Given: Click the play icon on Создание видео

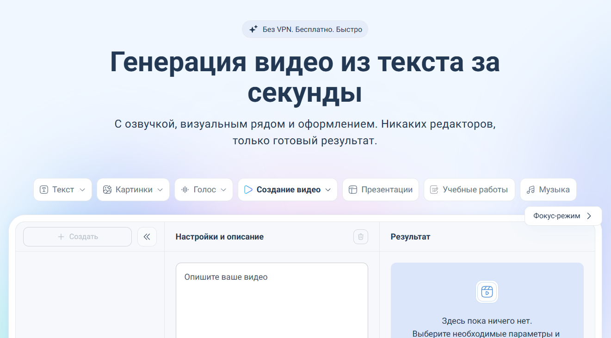Looking at the screenshot, I should pyautogui.click(x=248, y=190).
